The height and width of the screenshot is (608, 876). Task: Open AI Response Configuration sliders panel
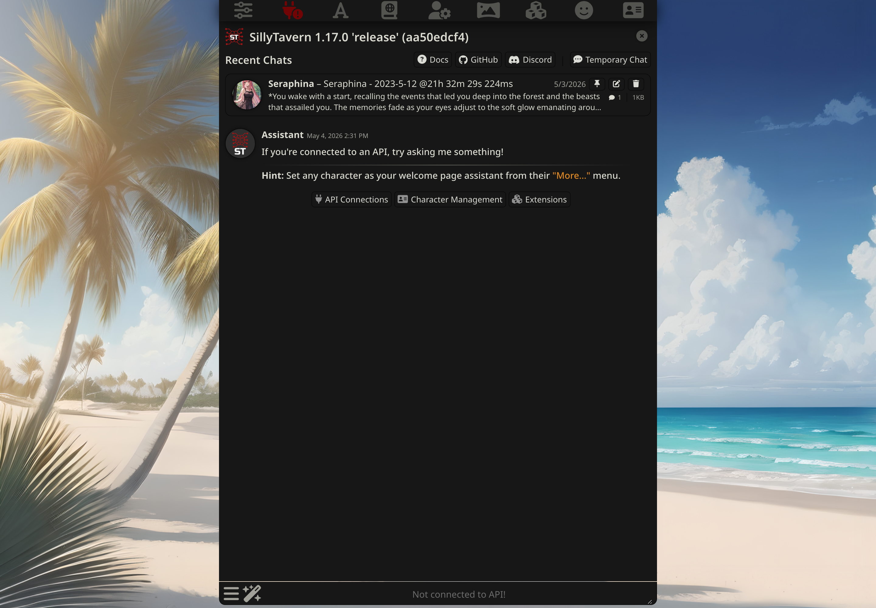pyautogui.click(x=243, y=10)
